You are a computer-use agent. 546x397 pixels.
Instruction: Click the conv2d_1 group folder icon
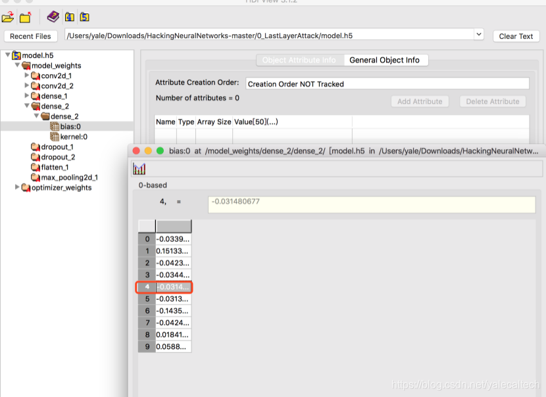(36, 76)
